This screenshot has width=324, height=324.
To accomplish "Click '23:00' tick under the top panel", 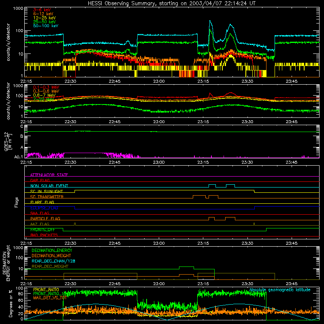I will pos(159,81).
